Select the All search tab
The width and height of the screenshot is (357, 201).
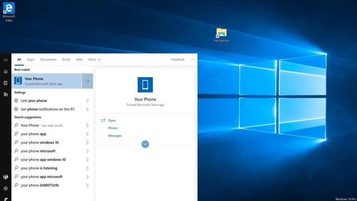[19, 60]
